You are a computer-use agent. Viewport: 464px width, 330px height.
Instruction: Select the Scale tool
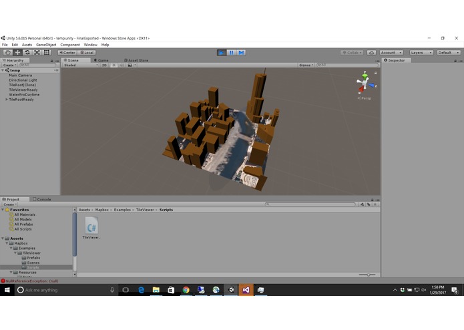click(x=37, y=52)
